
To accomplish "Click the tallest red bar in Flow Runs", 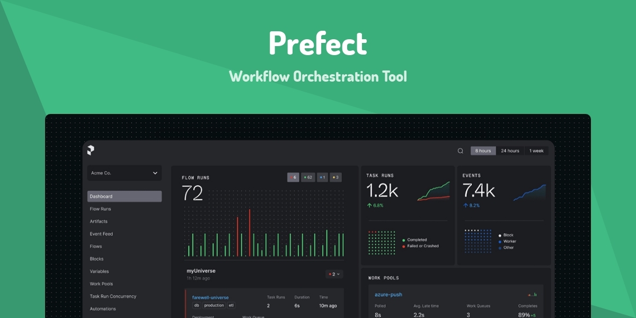I will coord(250,233).
